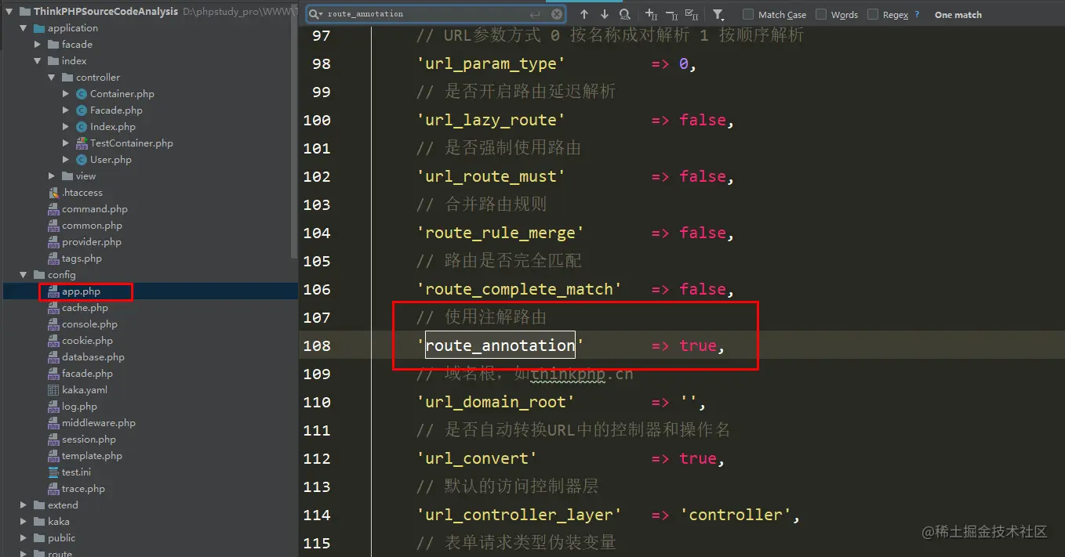The width and height of the screenshot is (1065, 557).
Task: Click 'url_domain_root' key on line 110
Action: pos(496,402)
